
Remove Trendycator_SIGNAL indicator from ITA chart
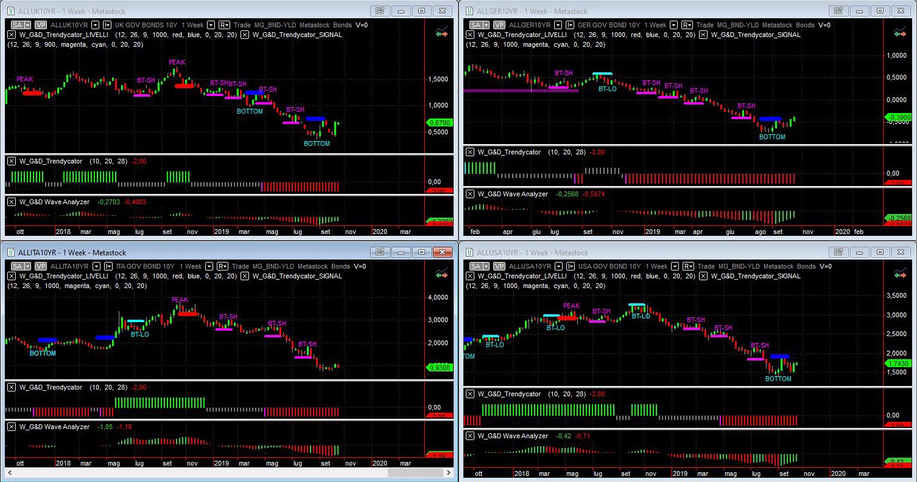click(x=245, y=276)
